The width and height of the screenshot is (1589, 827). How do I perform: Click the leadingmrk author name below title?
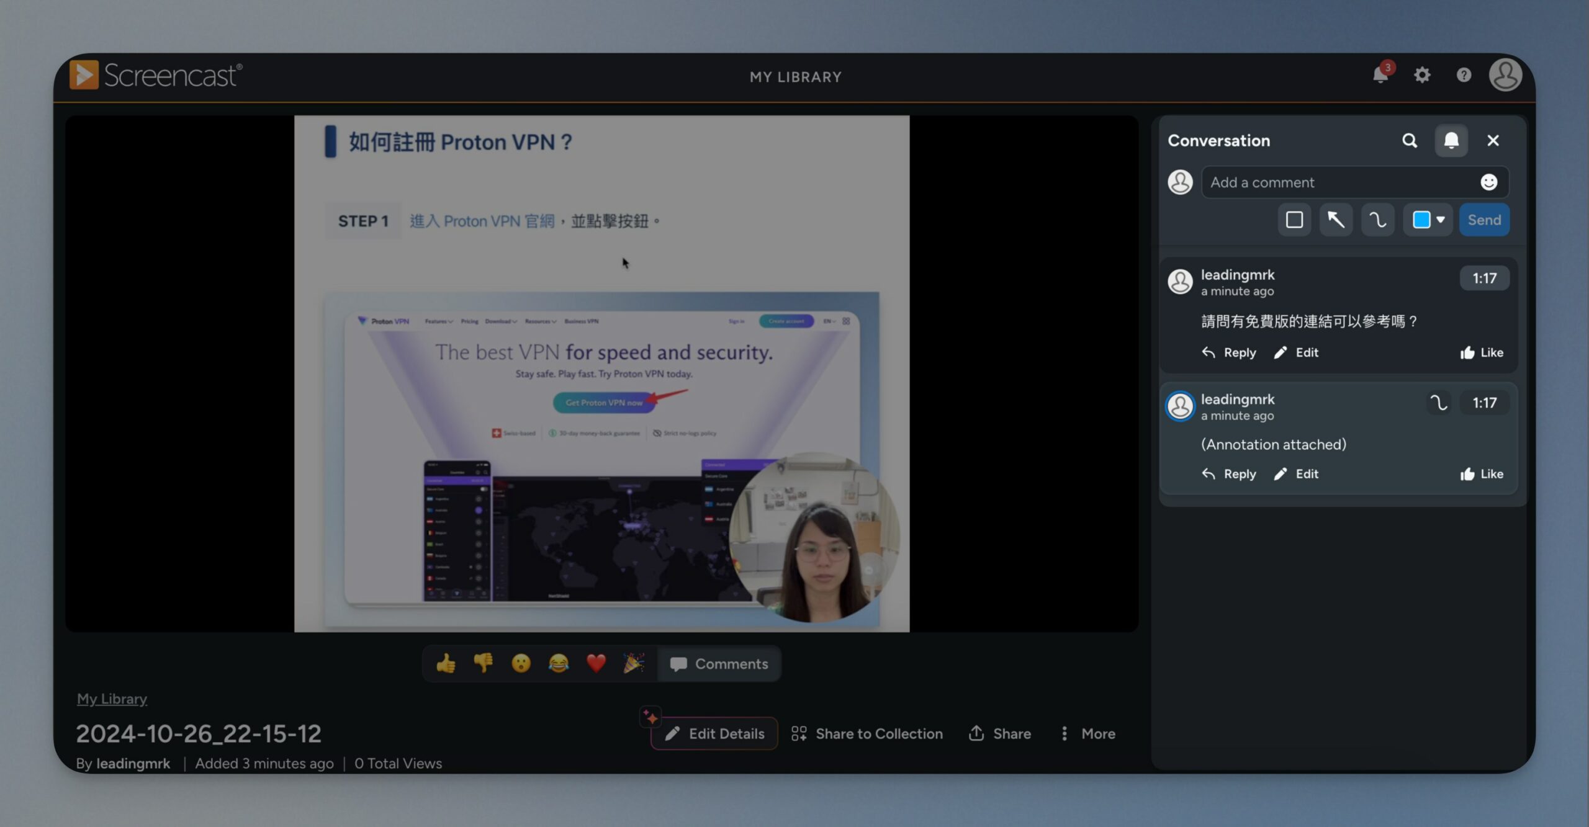coord(133,764)
